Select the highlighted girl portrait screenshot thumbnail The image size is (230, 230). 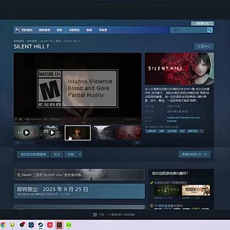pos(78,133)
